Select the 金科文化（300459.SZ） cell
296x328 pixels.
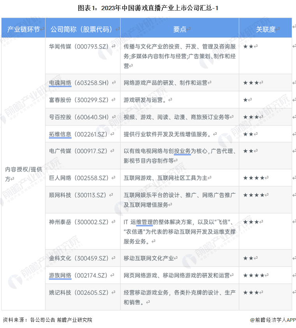(83, 258)
